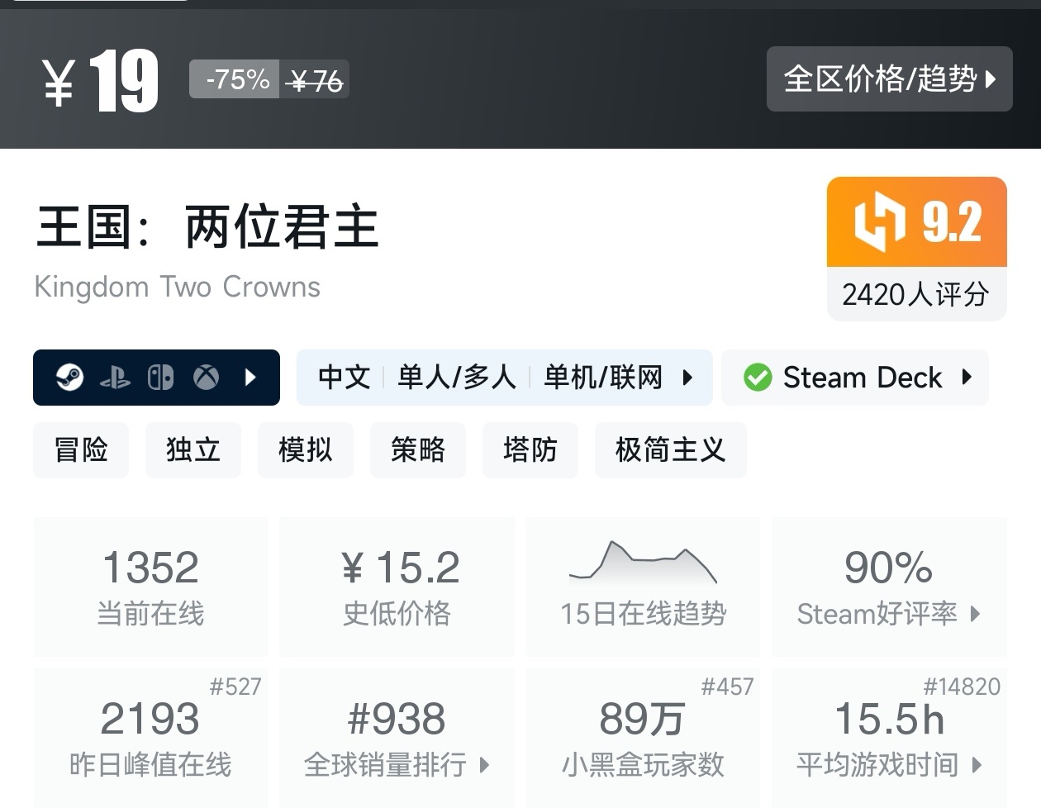Open Steam好评率 details arrow
The image size is (1041, 808).
tap(976, 614)
